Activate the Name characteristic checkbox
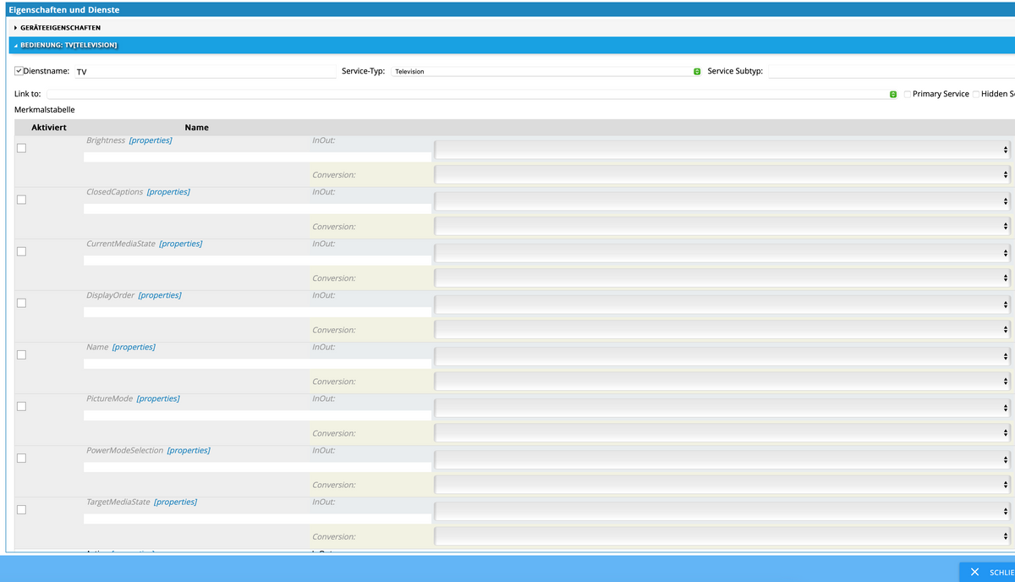The width and height of the screenshot is (1015, 582). [x=21, y=354]
